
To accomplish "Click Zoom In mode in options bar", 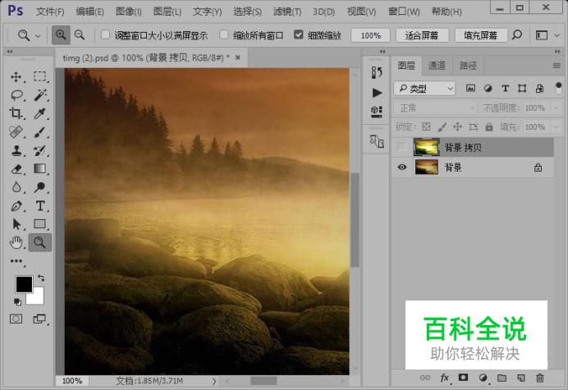I will [x=61, y=34].
